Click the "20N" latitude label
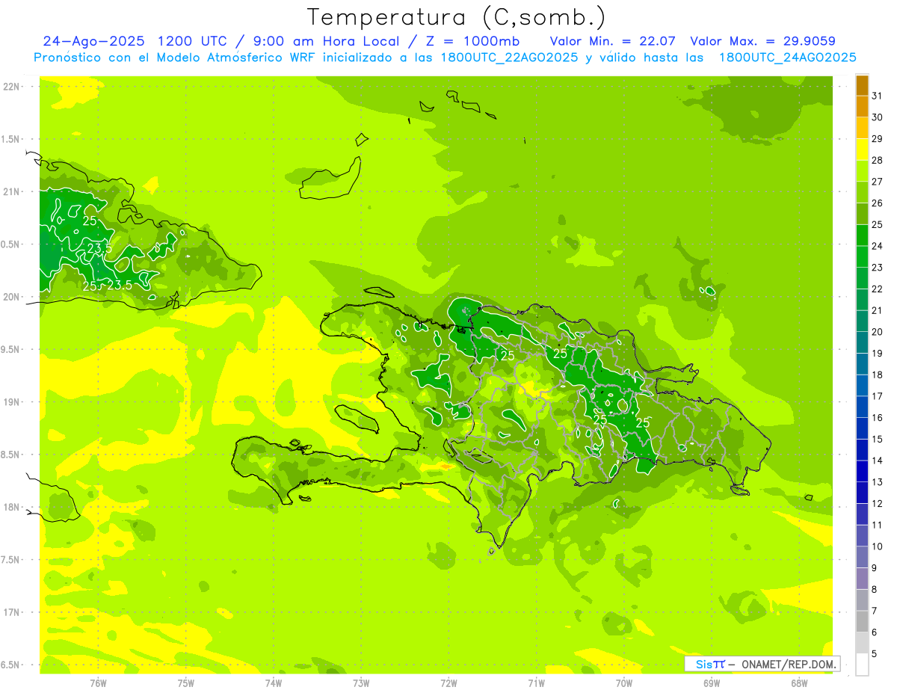The height and width of the screenshot is (693, 897). (x=11, y=297)
